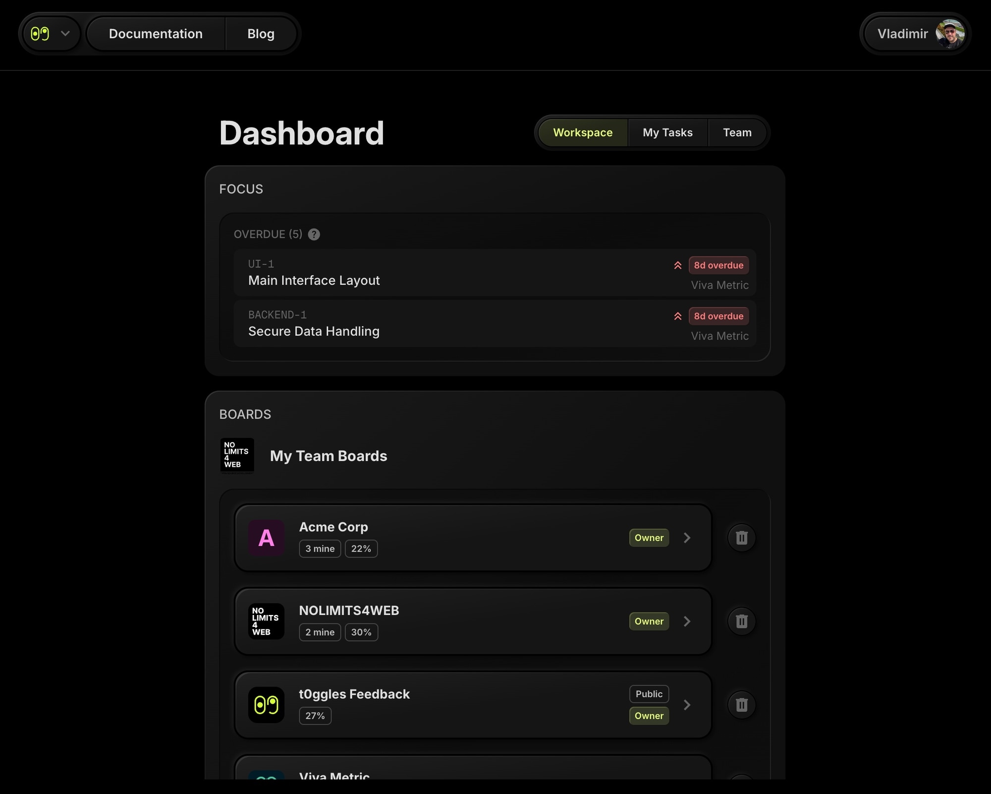Click the BOARDS section heading
This screenshot has width=991, height=794.
point(245,414)
